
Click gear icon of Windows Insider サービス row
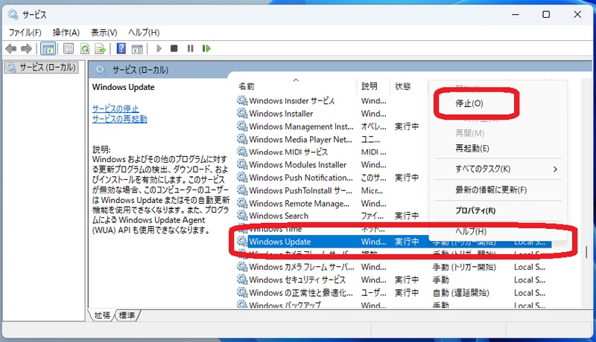(x=242, y=100)
